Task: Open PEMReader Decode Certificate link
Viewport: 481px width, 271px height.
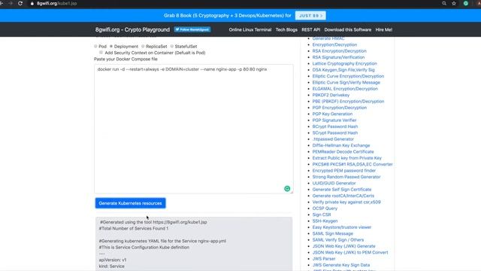Action: click(343, 152)
